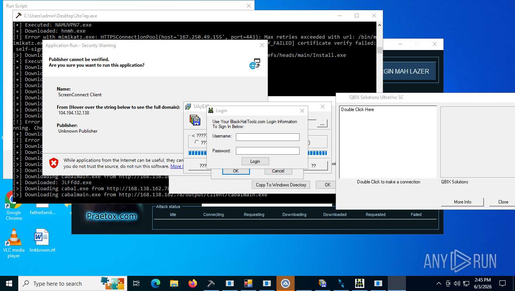Click the Downloaded attack status column
515x291 pixels.
[335, 214]
